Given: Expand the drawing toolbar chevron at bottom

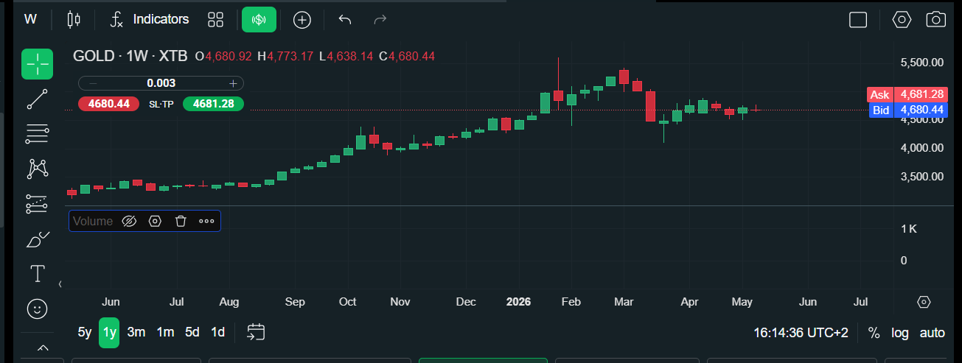Looking at the screenshot, I should tap(43, 348).
